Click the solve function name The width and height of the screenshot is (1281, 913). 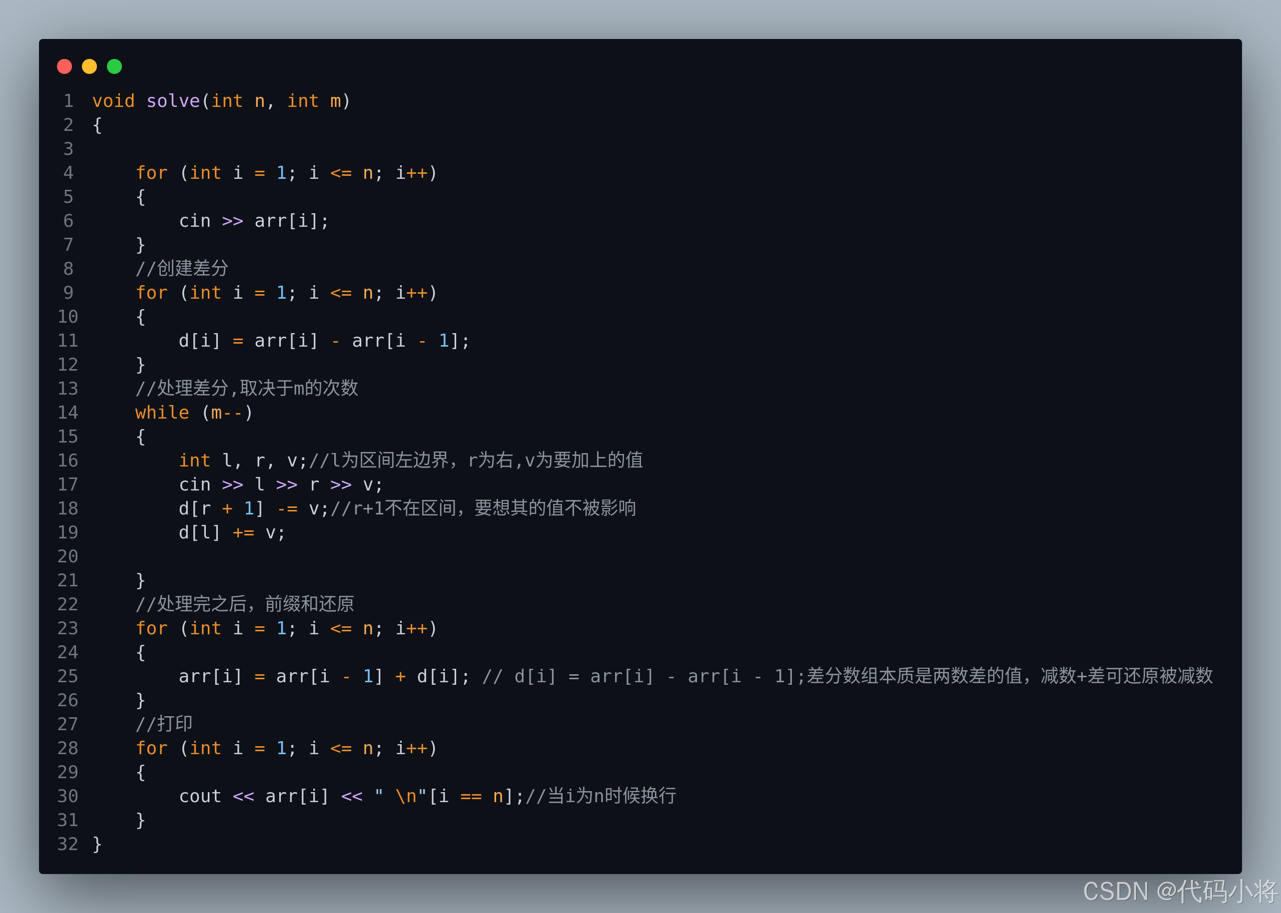coord(173,101)
